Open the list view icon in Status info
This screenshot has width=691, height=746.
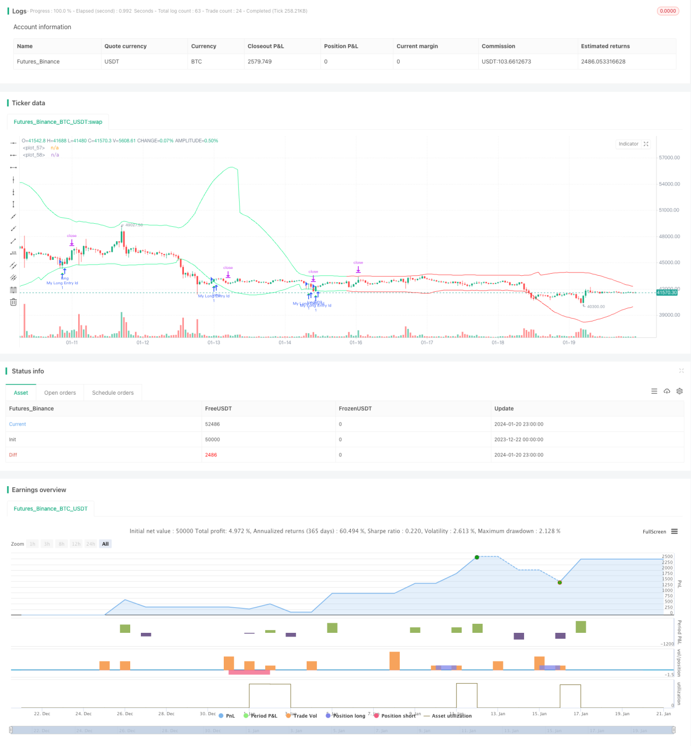pos(654,391)
